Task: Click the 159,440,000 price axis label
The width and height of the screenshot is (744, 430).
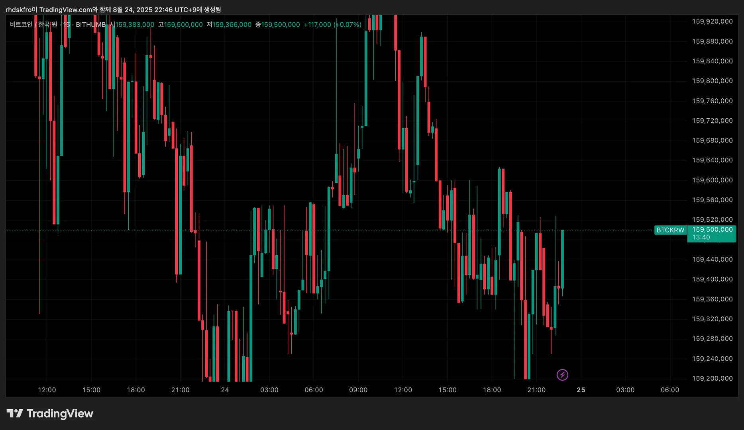Action: (712, 260)
